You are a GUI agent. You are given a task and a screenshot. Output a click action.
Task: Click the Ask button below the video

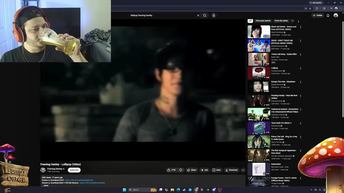(204, 170)
